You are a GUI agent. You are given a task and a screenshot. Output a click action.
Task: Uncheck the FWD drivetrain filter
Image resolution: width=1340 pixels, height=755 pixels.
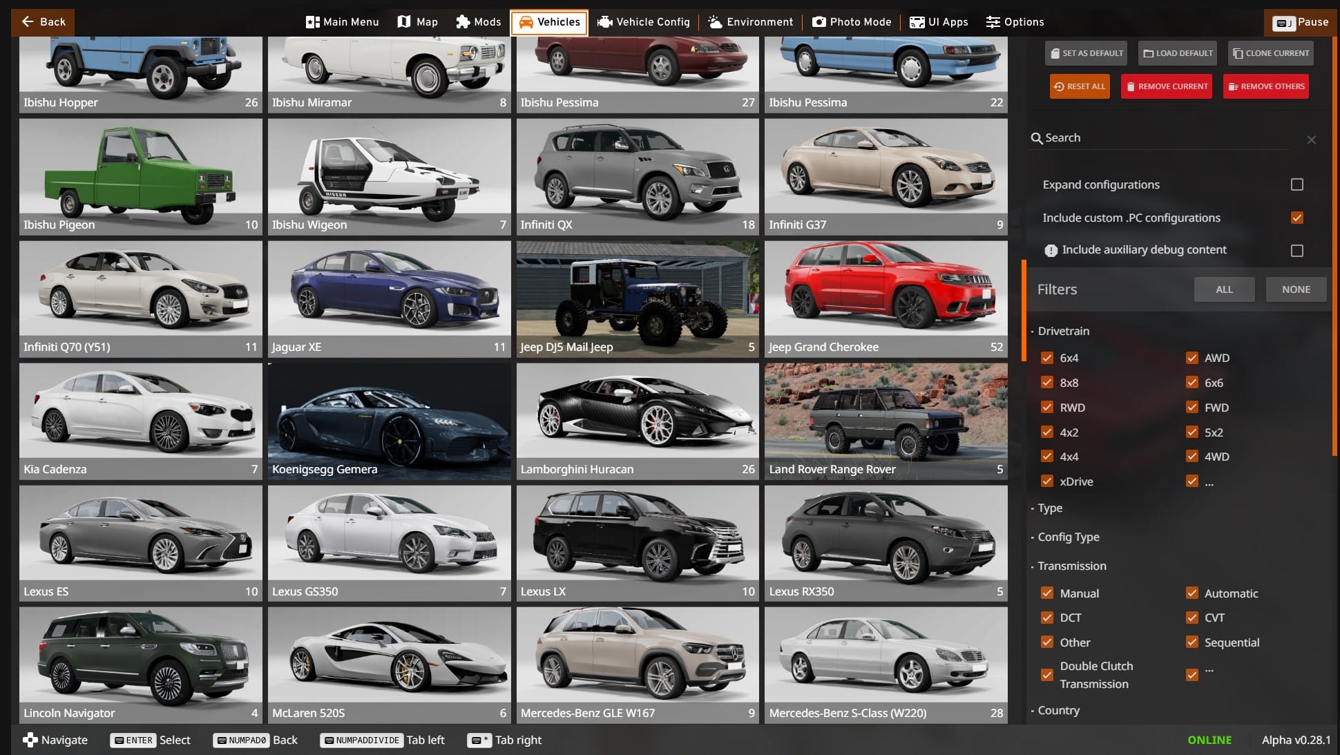[x=1192, y=408]
